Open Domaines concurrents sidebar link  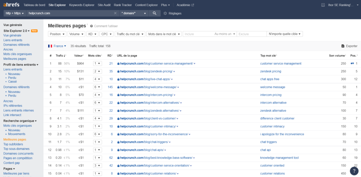tap(18, 153)
